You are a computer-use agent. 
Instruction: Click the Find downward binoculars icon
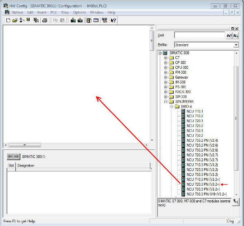point(235,35)
